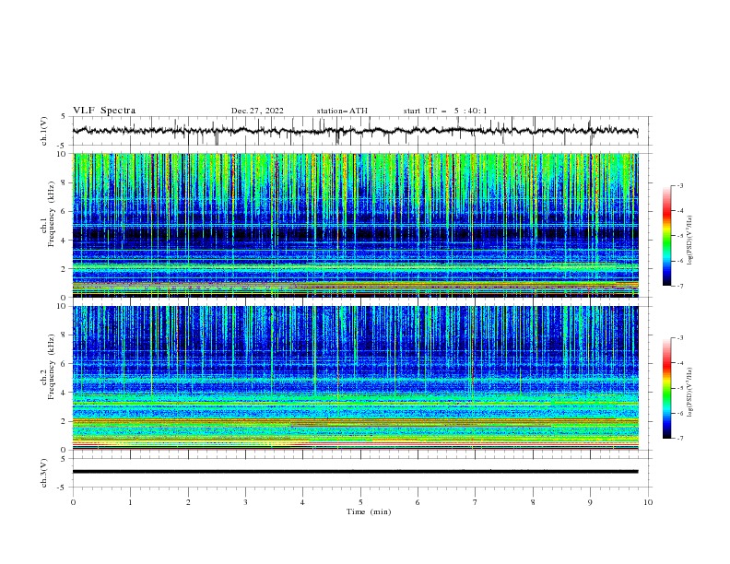Click the "8" tick on the time axis

coord(533,502)
